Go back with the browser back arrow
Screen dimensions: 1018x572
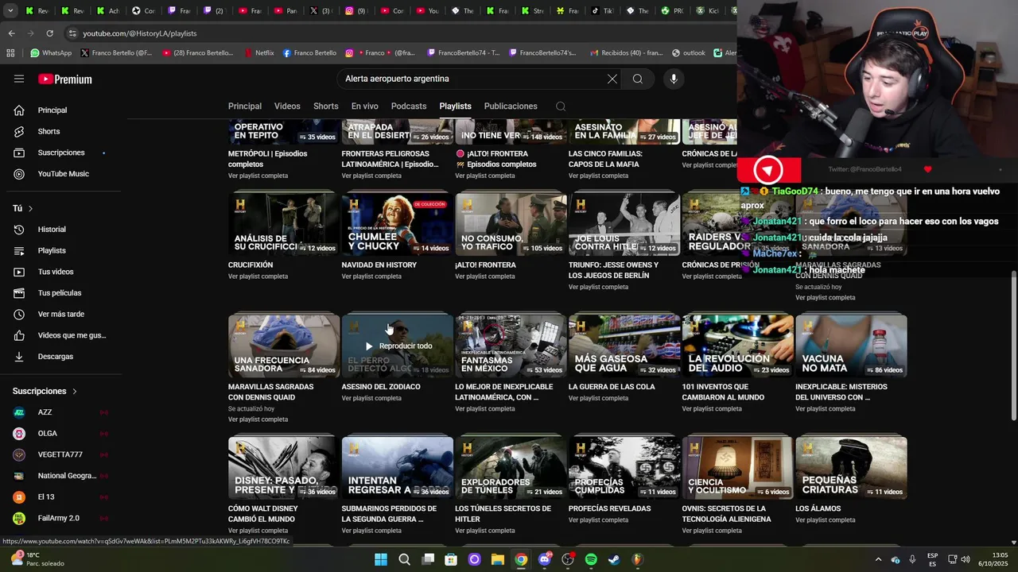pos(11,33)
